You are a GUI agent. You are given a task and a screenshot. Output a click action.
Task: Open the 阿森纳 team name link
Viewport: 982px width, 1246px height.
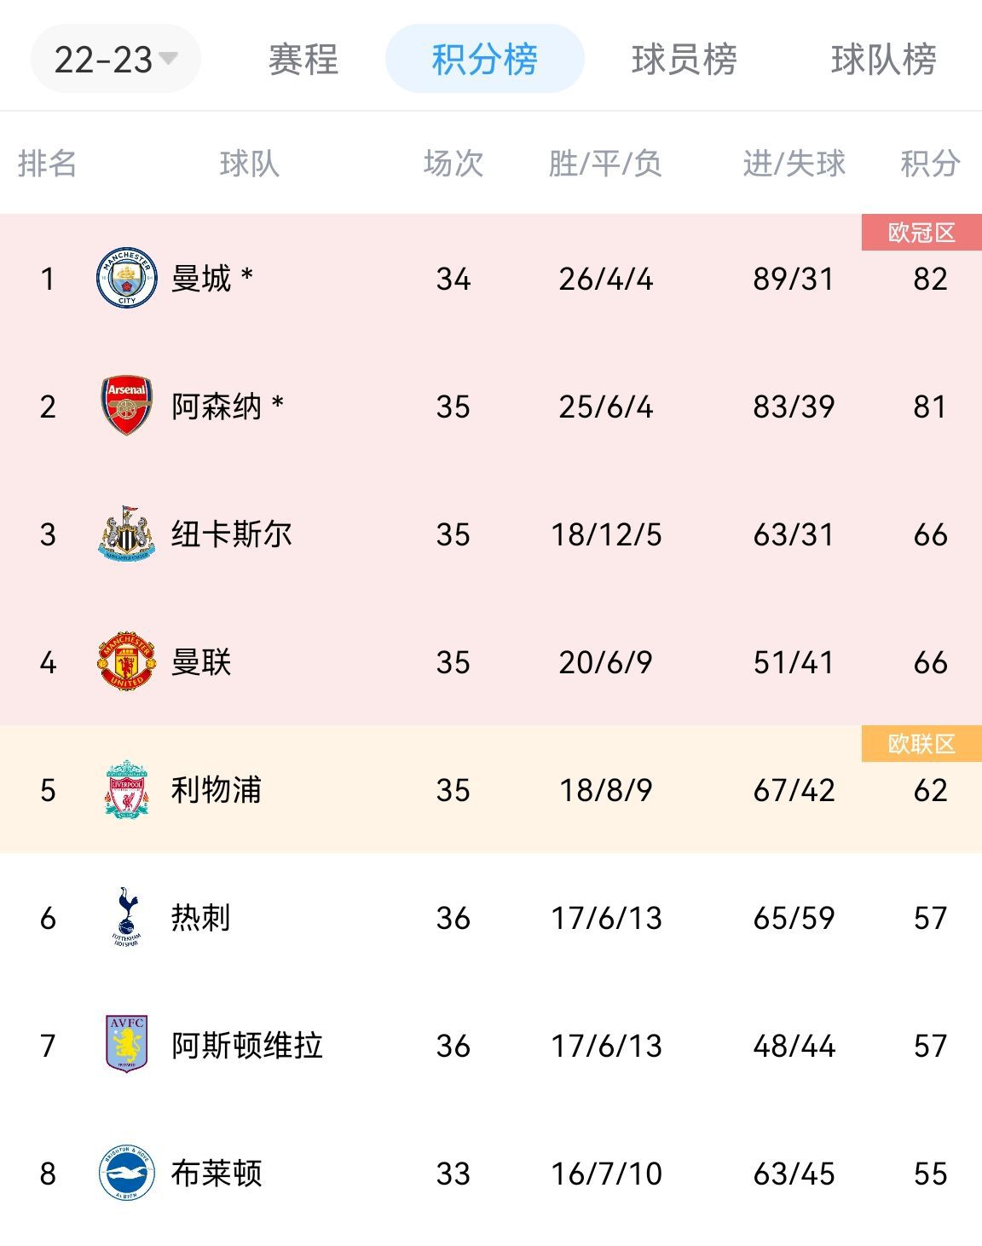217,407
